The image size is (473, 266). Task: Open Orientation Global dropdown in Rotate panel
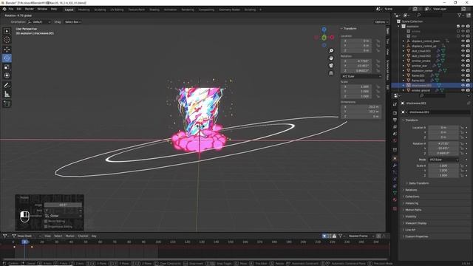[63, 216]
